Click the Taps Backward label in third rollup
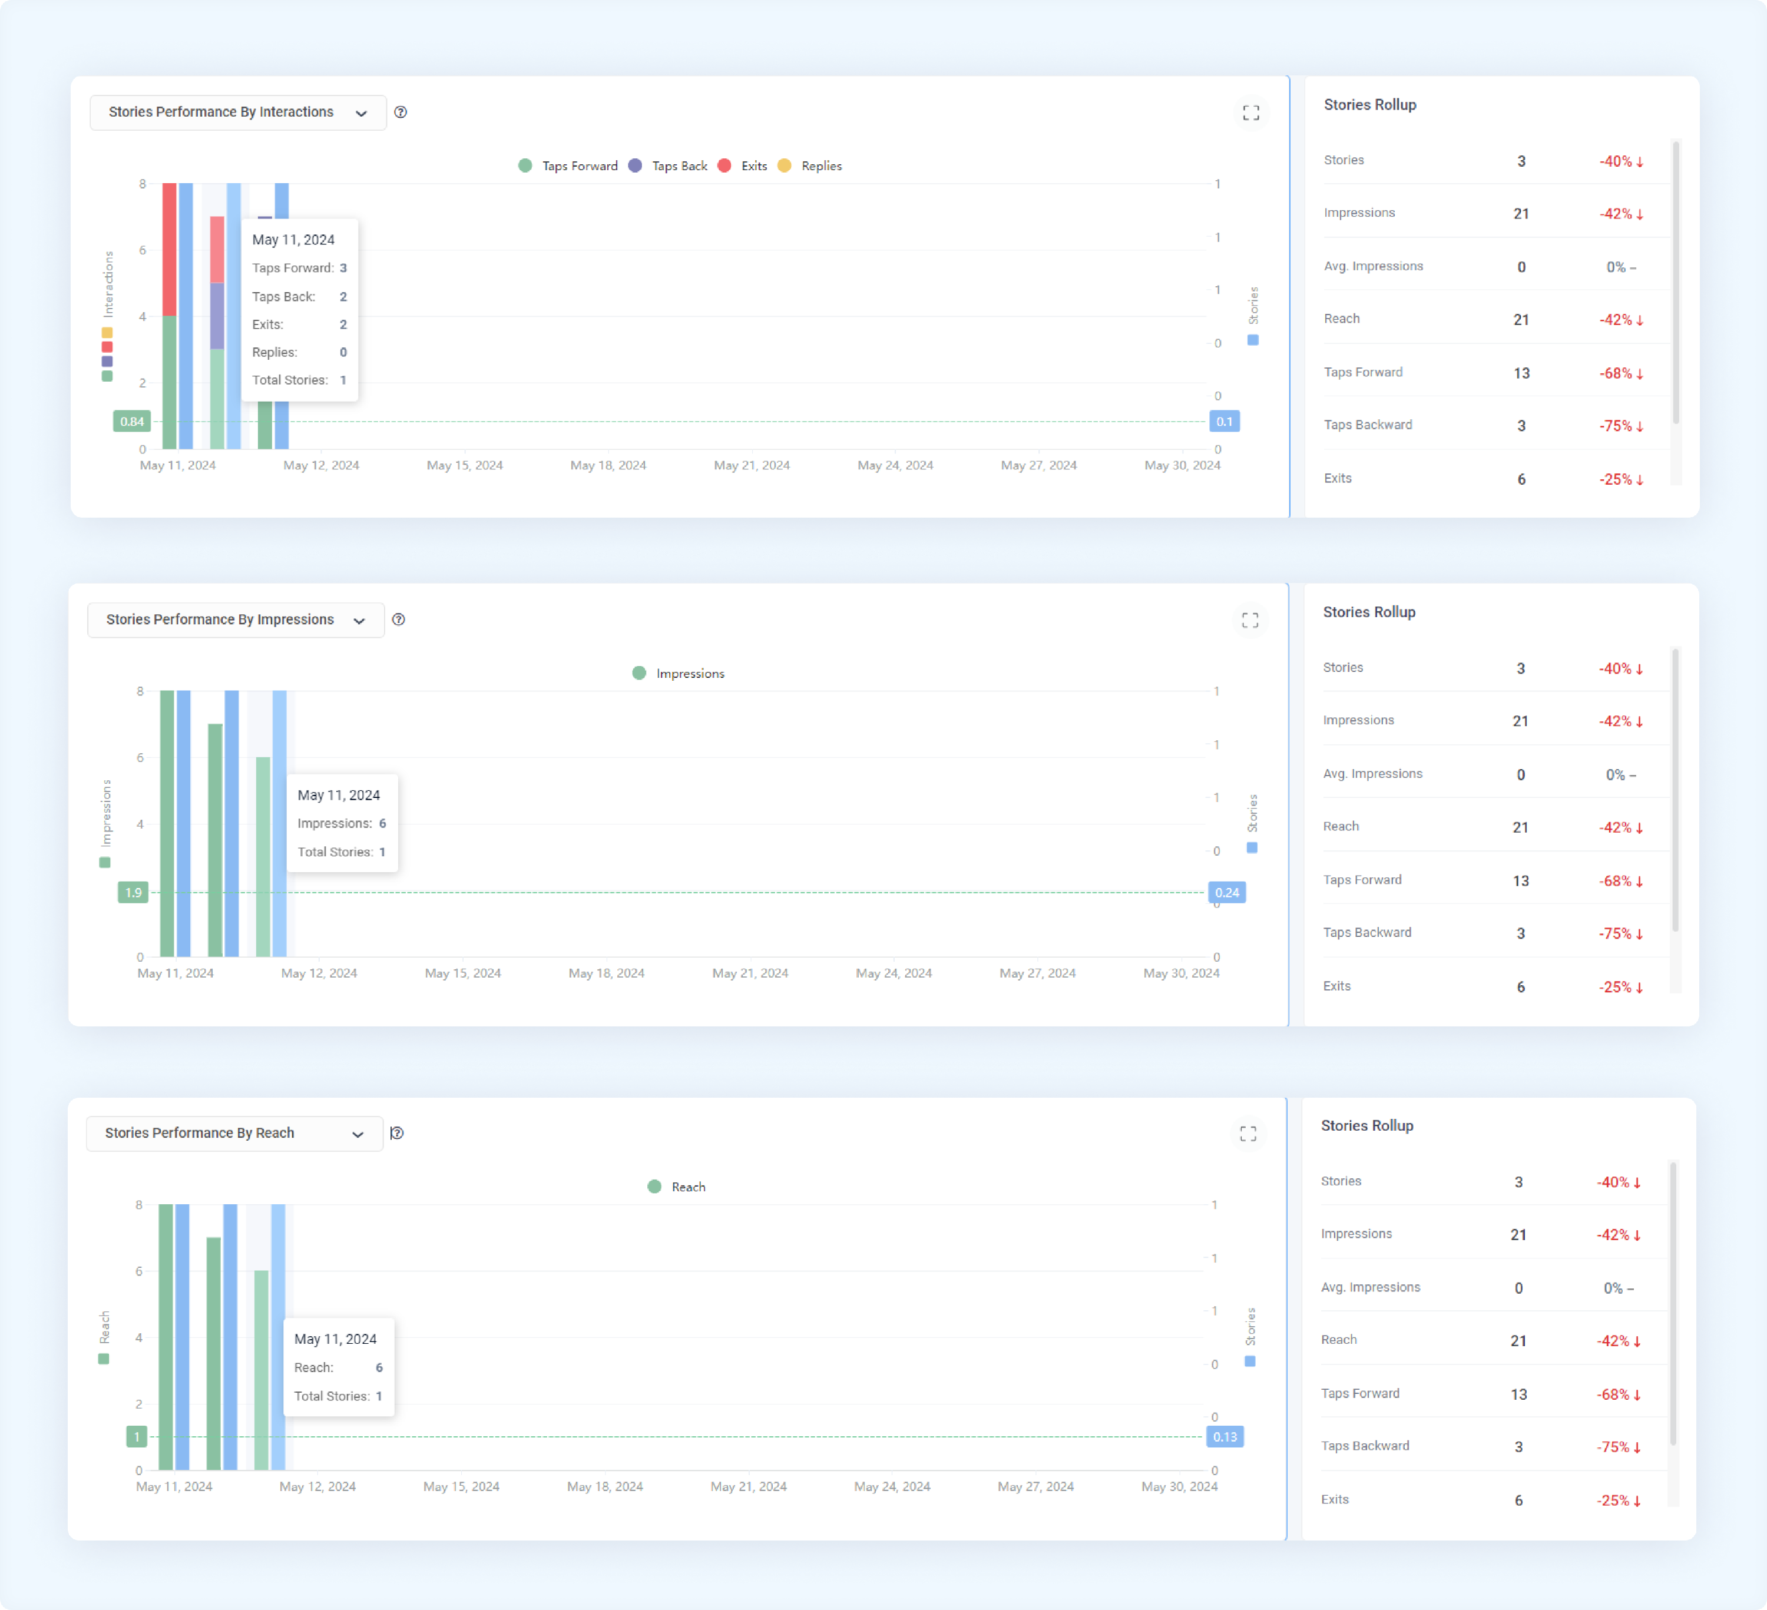 coord(1365,1446)
